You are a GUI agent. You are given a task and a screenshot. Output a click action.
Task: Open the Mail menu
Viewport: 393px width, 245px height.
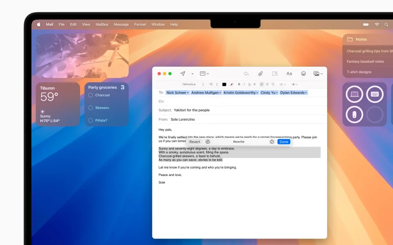click(x=50, y=24)
